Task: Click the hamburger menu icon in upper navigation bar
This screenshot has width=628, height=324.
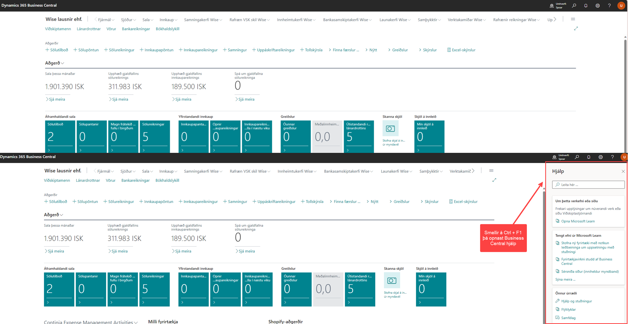Action: click(x=573, y=19)
